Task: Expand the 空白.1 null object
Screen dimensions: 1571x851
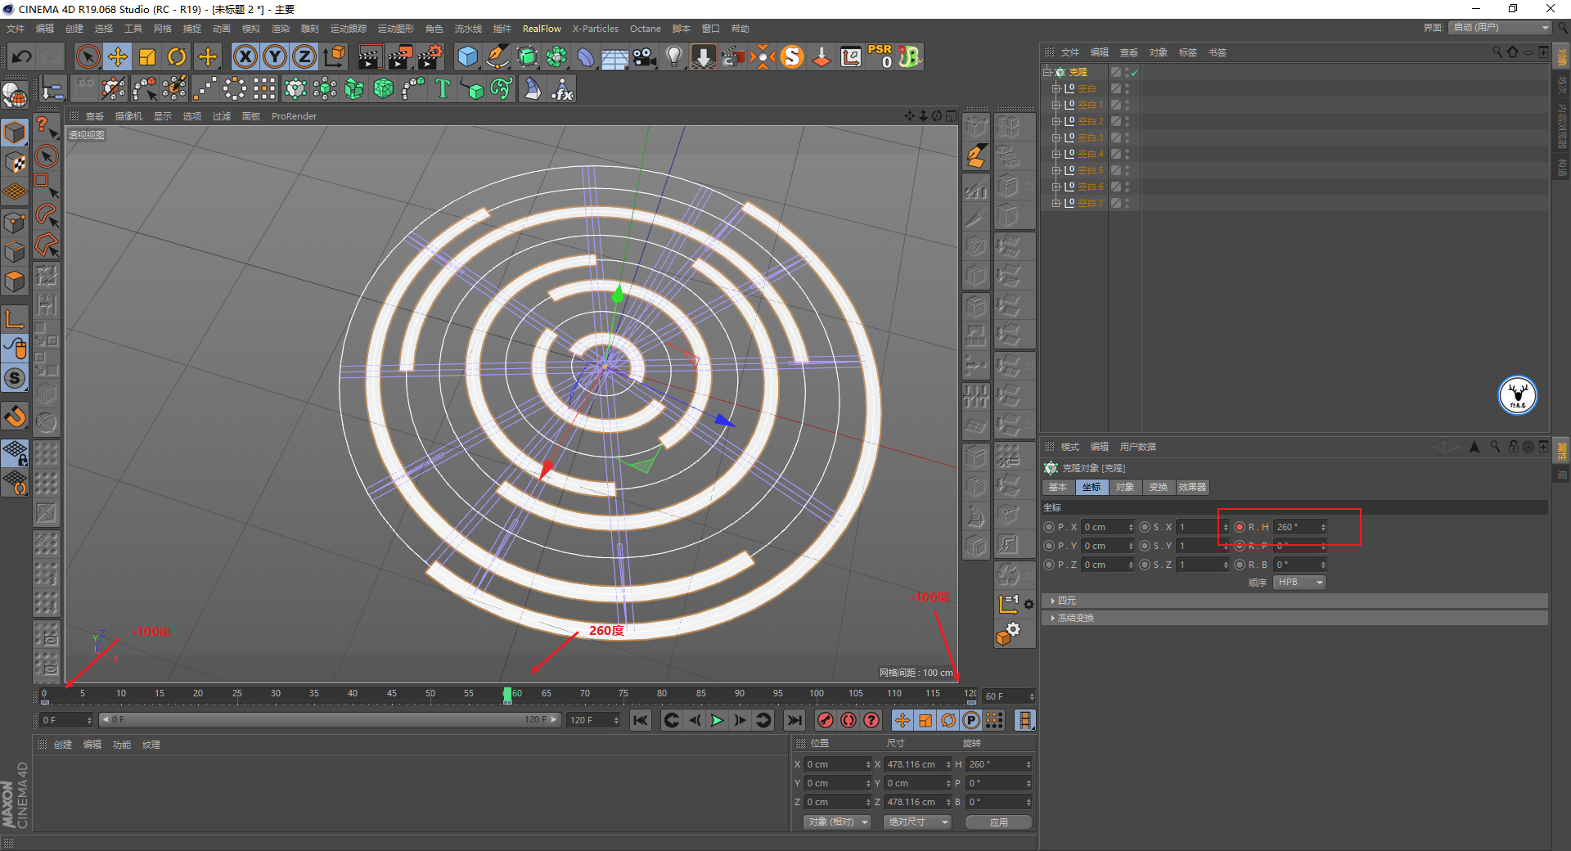Action: click(1056, 105)
